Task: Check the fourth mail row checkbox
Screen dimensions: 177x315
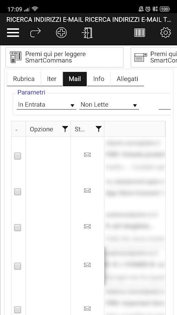Action: tap(18, 266)
